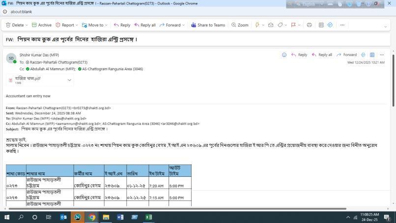The image size is (396, 223).
Task: Click Reply all in message header
Action: [321, 55]
